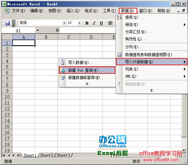Choose 分列(E)... menu item

click(x=151, y=47)
